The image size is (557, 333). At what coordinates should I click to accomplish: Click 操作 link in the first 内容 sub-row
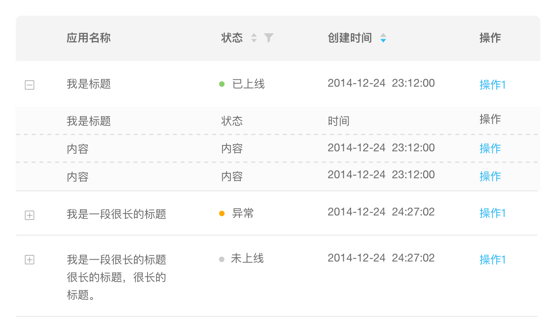[x=490, y=148]
